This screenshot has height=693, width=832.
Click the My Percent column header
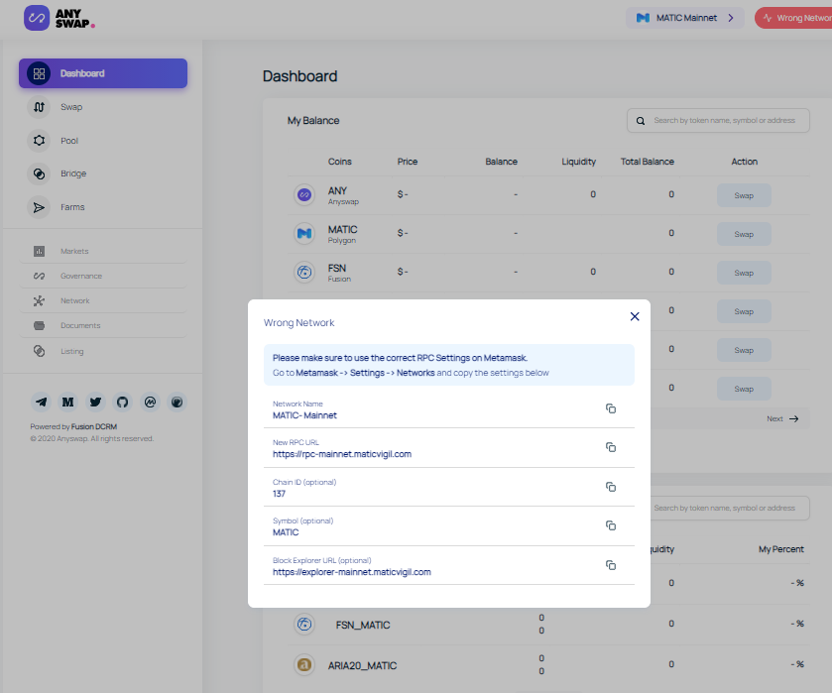tap(781, 549)
